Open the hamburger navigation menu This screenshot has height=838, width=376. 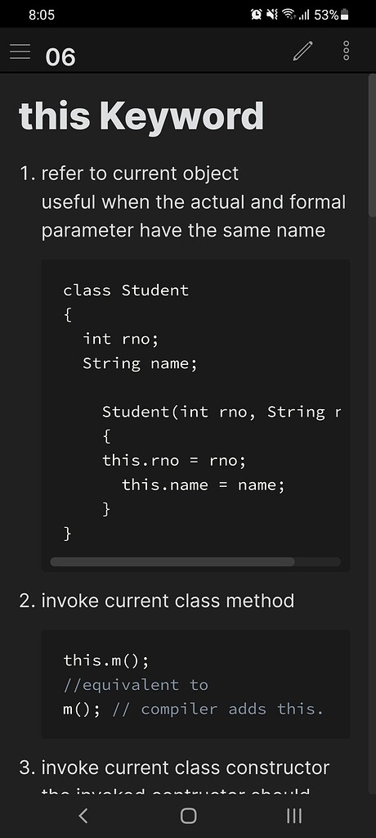[20, 52]
